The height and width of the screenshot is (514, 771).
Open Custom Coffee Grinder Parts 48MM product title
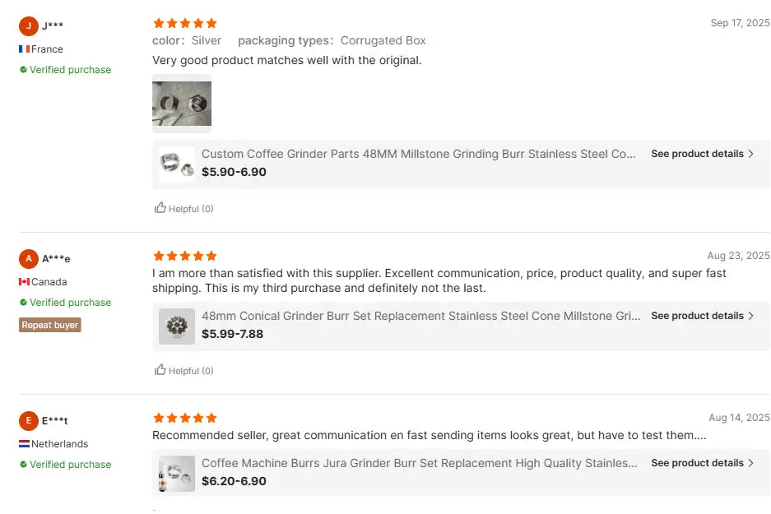(418, 154)
